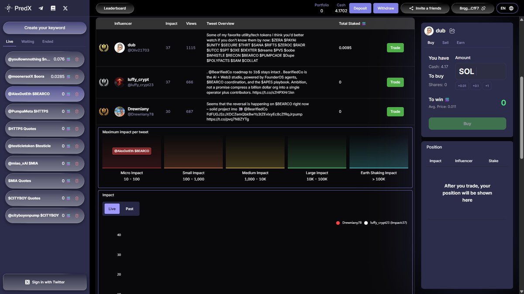Screen dimensions: 524x294
Task: Open the Telegram link in the header
Action: pyautogui.click(x=40, y=7)
